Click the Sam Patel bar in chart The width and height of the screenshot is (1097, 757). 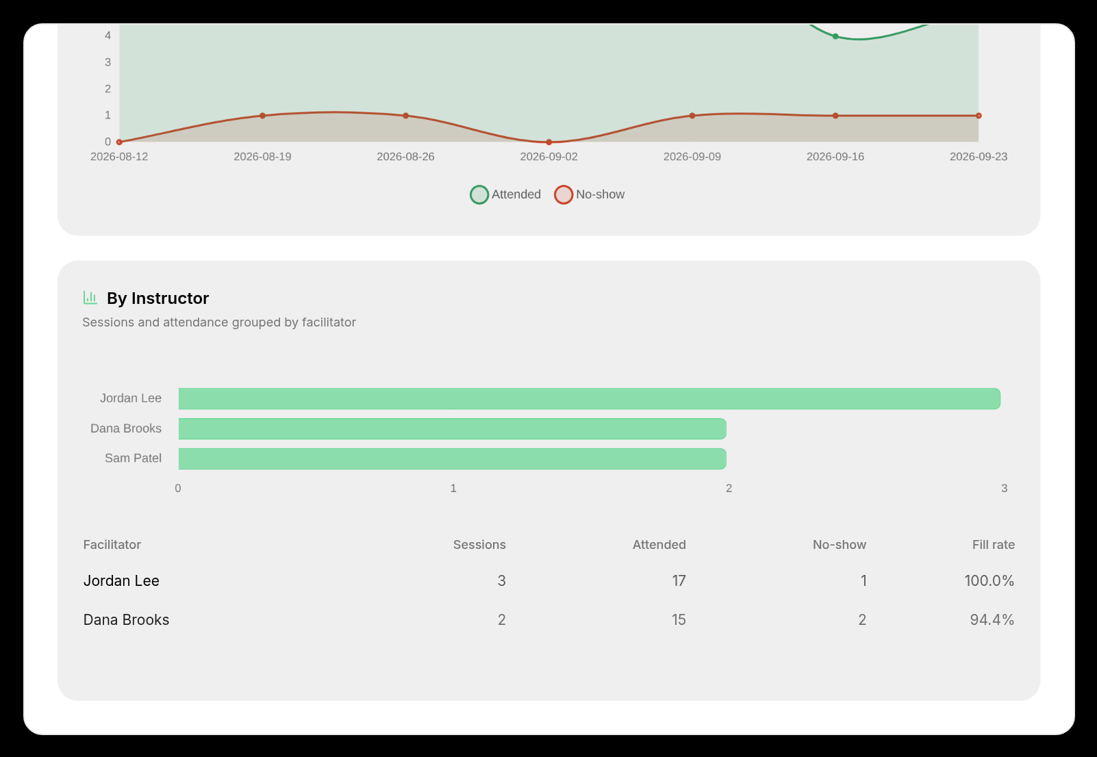pos(453,459)
